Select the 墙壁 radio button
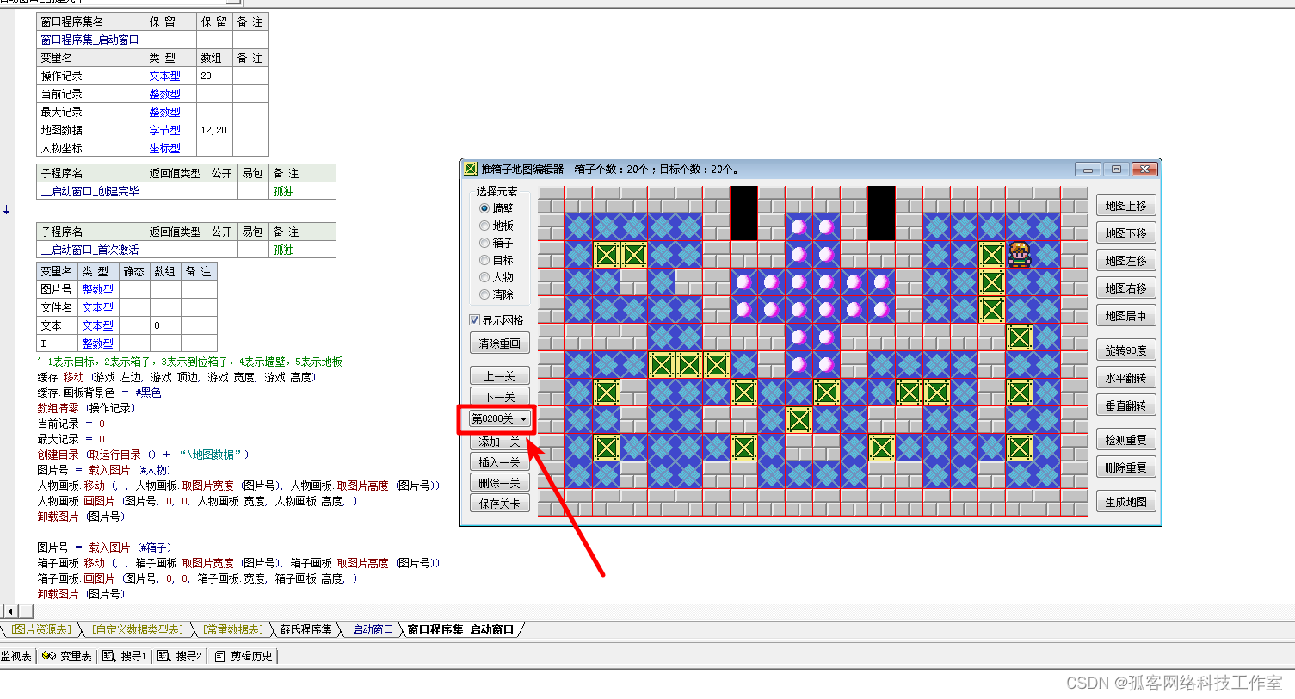The height and width of the screenshot is (699, 1295). (496, 208)
